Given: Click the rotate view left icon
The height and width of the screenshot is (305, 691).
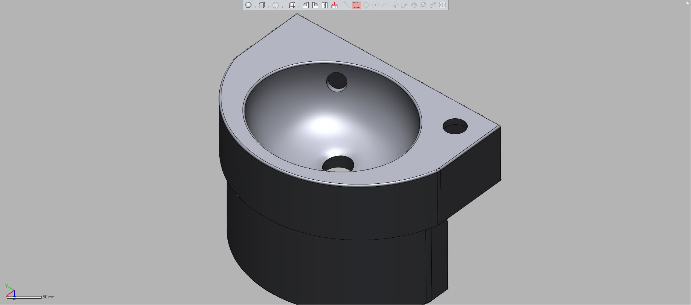Looking at the screenshot, I should click(306, 5).
